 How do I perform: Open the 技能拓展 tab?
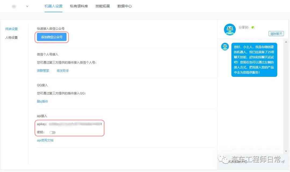click(x=103, y=6)
